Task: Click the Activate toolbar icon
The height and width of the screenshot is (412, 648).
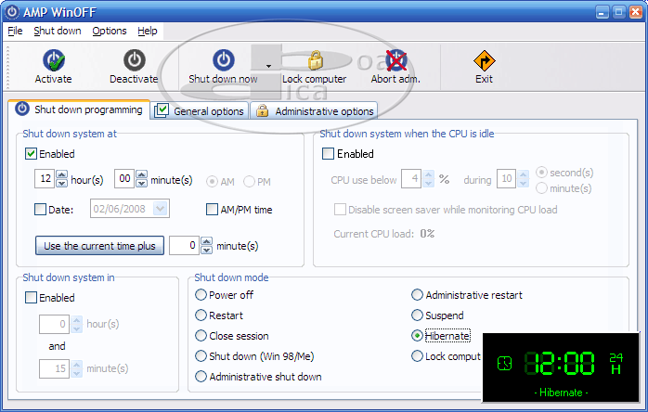Action: click(x=53, y=60)
